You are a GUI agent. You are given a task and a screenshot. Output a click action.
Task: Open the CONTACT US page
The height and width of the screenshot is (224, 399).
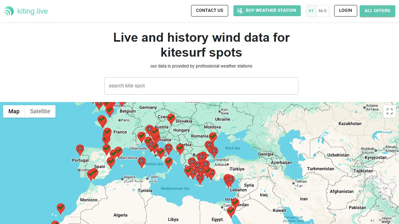(x=209, y=11)
